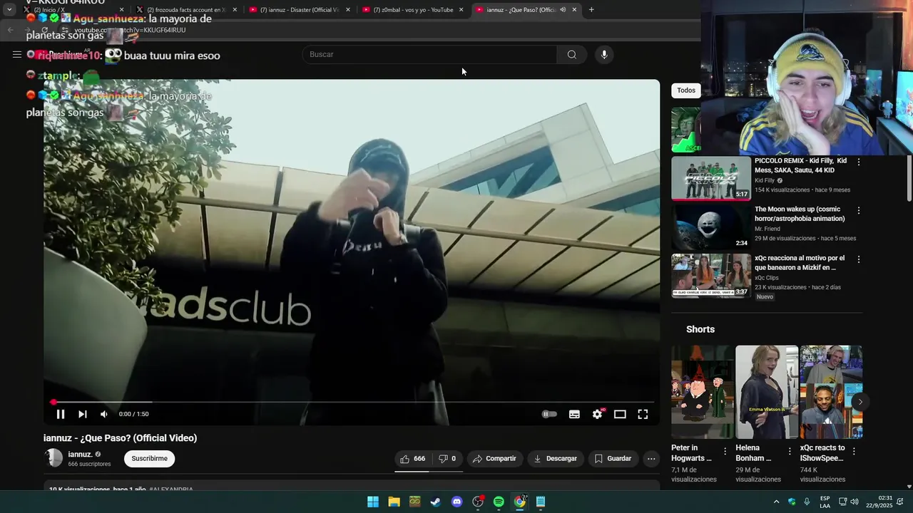Switch to z0mbal - vos y yo tab
913x513 pixels.
[x=412, y=10]
